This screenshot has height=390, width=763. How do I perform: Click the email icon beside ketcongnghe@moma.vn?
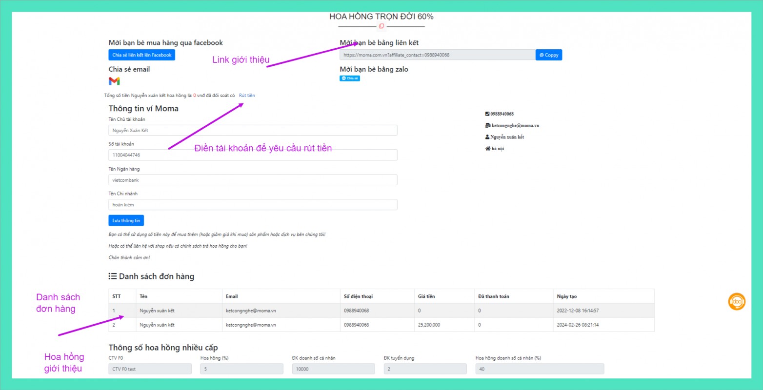487,125
